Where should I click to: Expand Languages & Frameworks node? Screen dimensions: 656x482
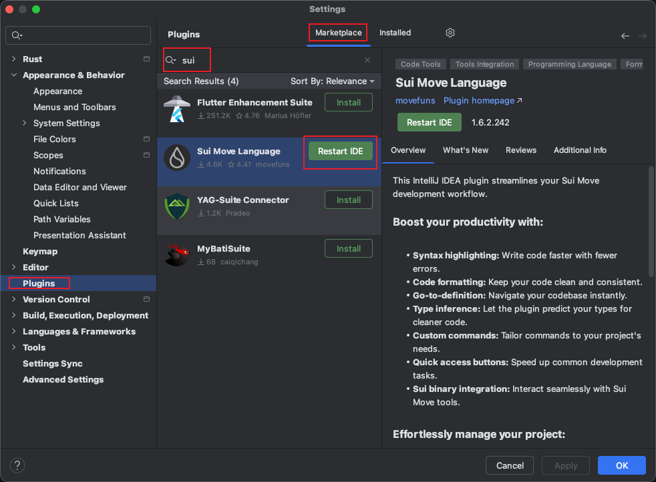[x=14, y=331]
